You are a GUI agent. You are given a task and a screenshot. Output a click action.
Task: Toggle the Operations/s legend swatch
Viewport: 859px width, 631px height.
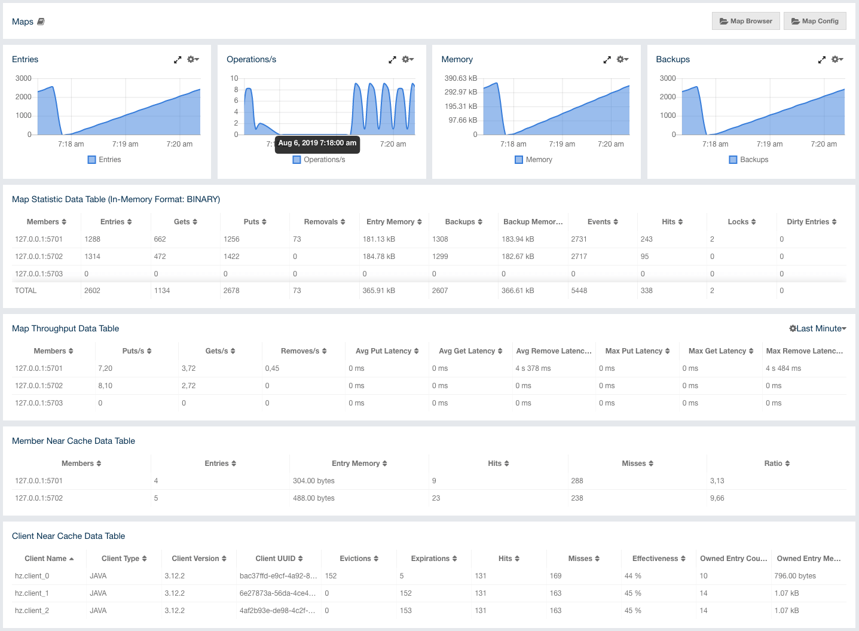[x=296, y=160]
